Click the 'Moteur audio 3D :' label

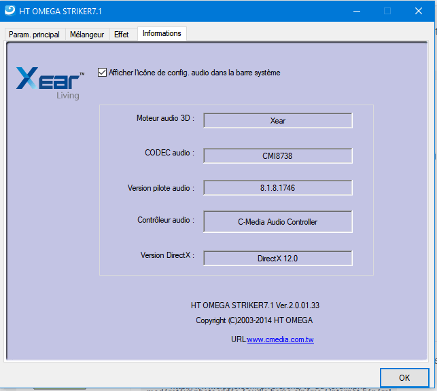165,118
